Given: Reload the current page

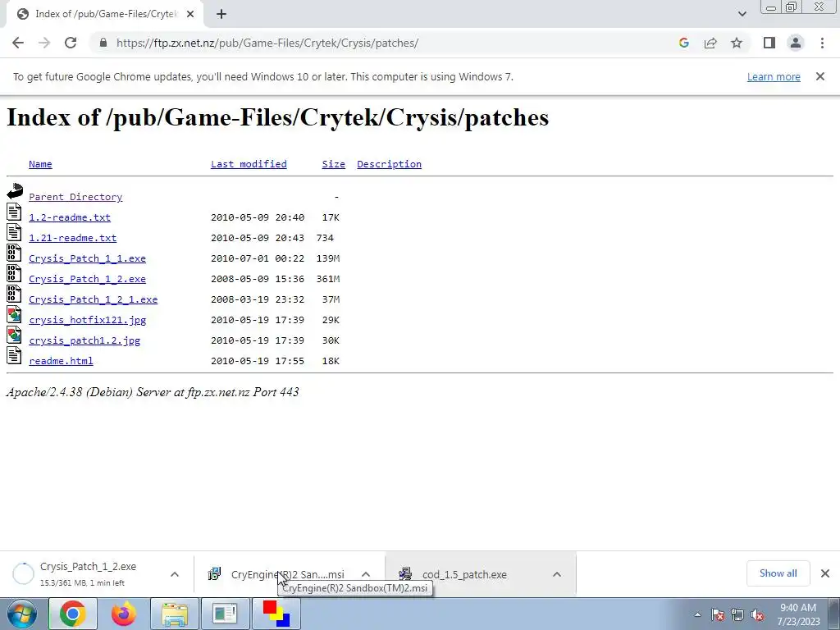Looking at the screenshot, I should [71, 43].
